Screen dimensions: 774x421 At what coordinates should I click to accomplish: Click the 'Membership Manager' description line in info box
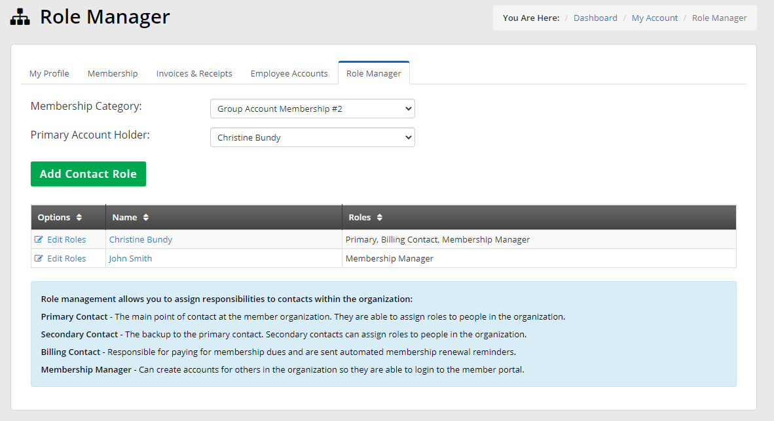(282, 370)
